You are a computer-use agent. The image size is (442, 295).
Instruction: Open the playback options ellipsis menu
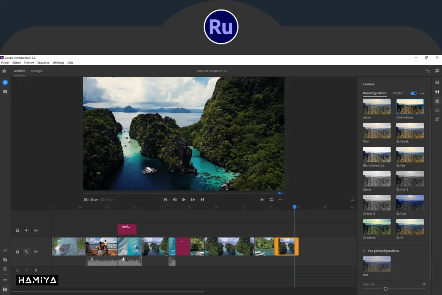[281, 200]
